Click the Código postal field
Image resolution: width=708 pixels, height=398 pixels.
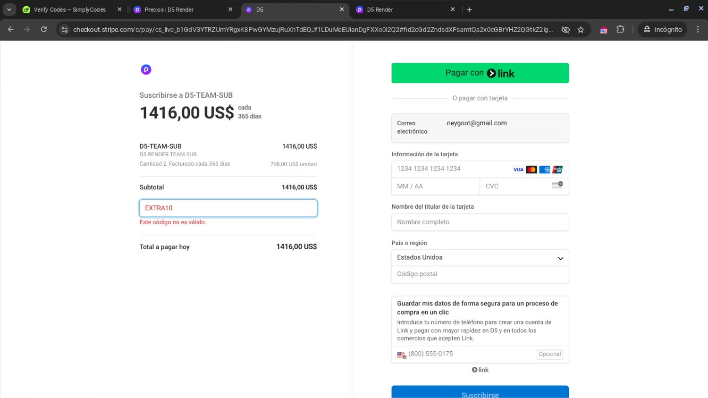pyautogui.click(x=480, y=274)
